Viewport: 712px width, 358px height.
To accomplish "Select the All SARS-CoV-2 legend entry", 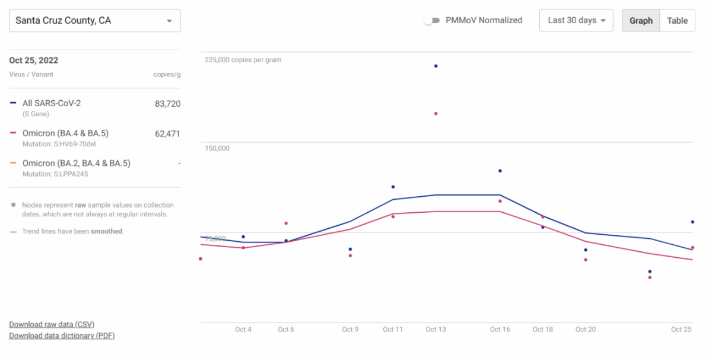I will pos(52,103).
